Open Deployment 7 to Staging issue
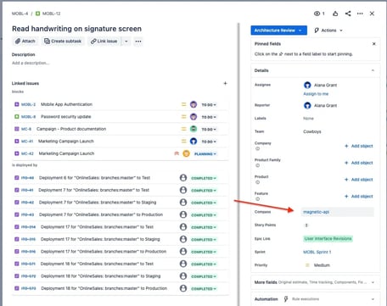The height and width of the screenshot is (306, 387). tap(98, 203)
